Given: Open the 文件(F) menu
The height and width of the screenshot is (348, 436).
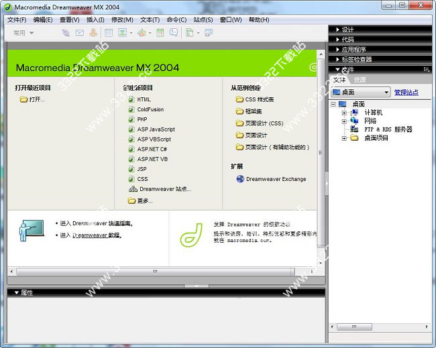Looking at the screenshot, I should (x=17, y=19).
